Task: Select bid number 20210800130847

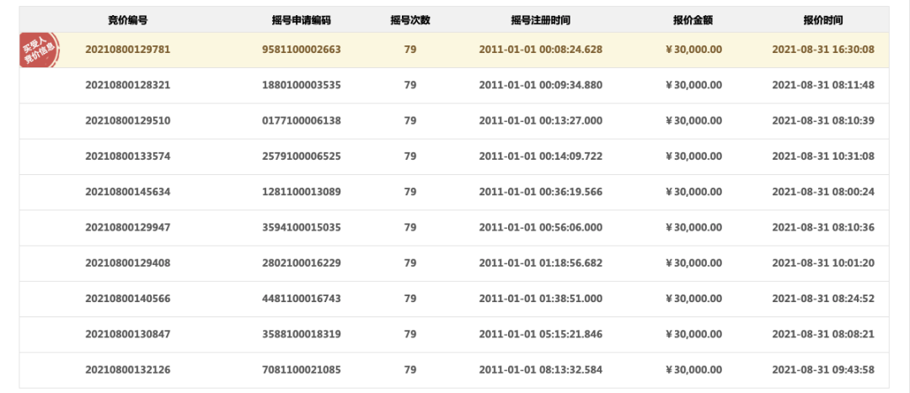Action: coord(128,334)
